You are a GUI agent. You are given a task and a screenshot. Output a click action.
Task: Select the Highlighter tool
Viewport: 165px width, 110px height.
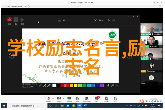[49, 85]
